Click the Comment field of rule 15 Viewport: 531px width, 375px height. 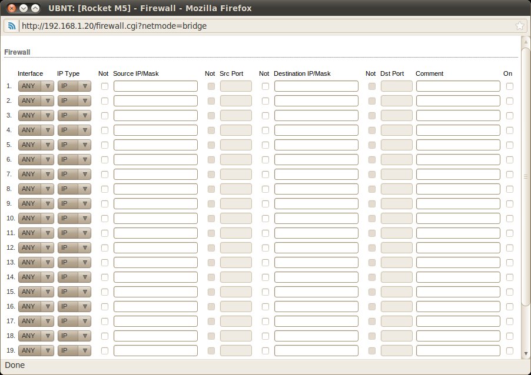458,292
